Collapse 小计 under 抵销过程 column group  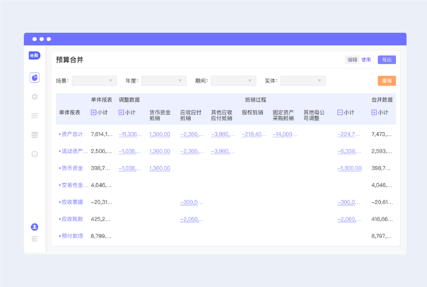click(x=340, y=112)
